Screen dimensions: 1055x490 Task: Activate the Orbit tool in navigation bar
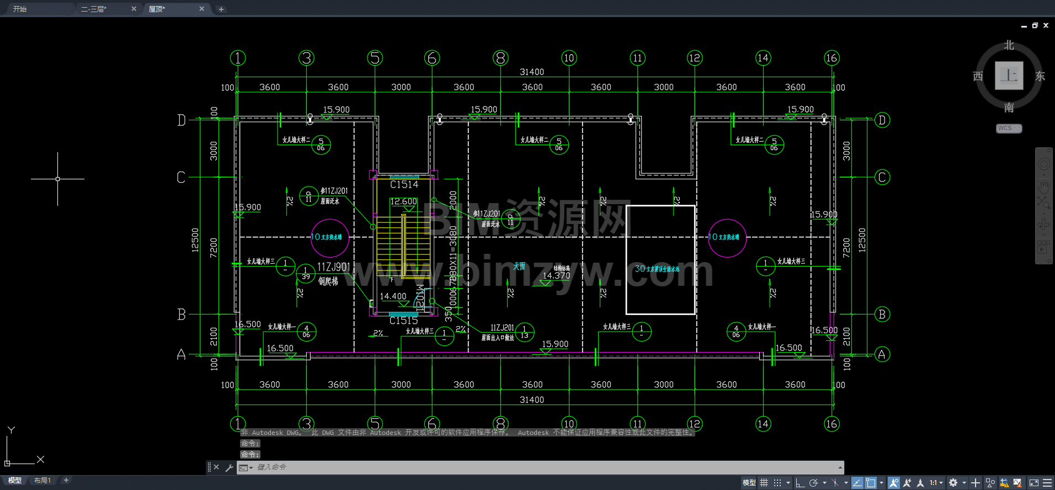coord(1043,224)
